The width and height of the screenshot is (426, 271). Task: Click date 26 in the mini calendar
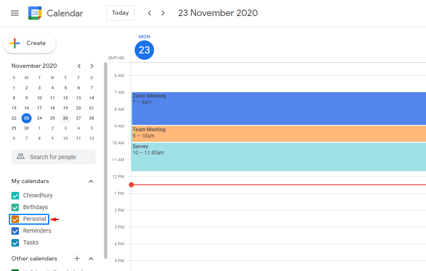click(x=65, y=118)
